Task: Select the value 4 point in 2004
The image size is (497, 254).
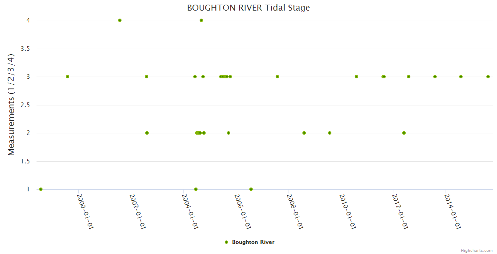Action: coord(201,20)
